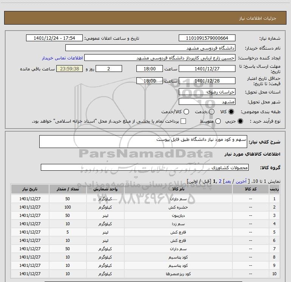This screenshot has width=291, height=282.
Task: Click the شماره نیاز number field
Action: 207,38
